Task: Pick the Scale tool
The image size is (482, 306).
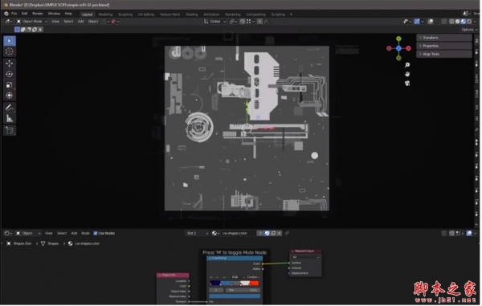Action: tap(9, 85)
